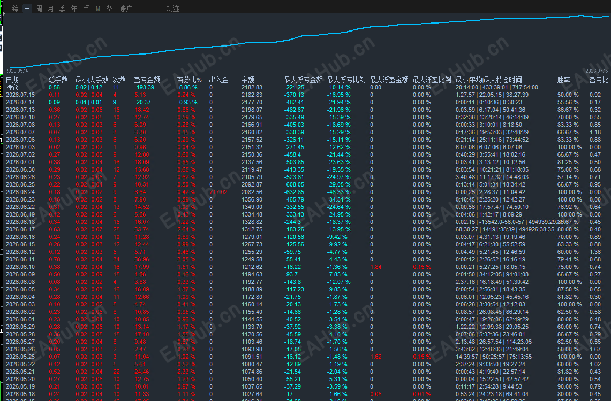This screenshot has width=611, height=402.
Task: Sort by the 总手数 column header
Action: (58, 80)
